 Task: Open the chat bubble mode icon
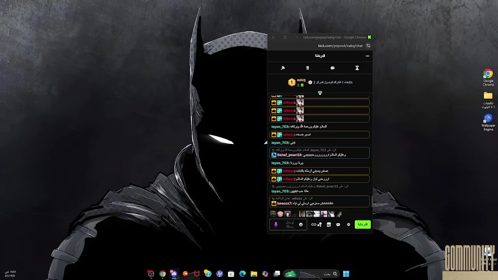(x=332, y=68)
